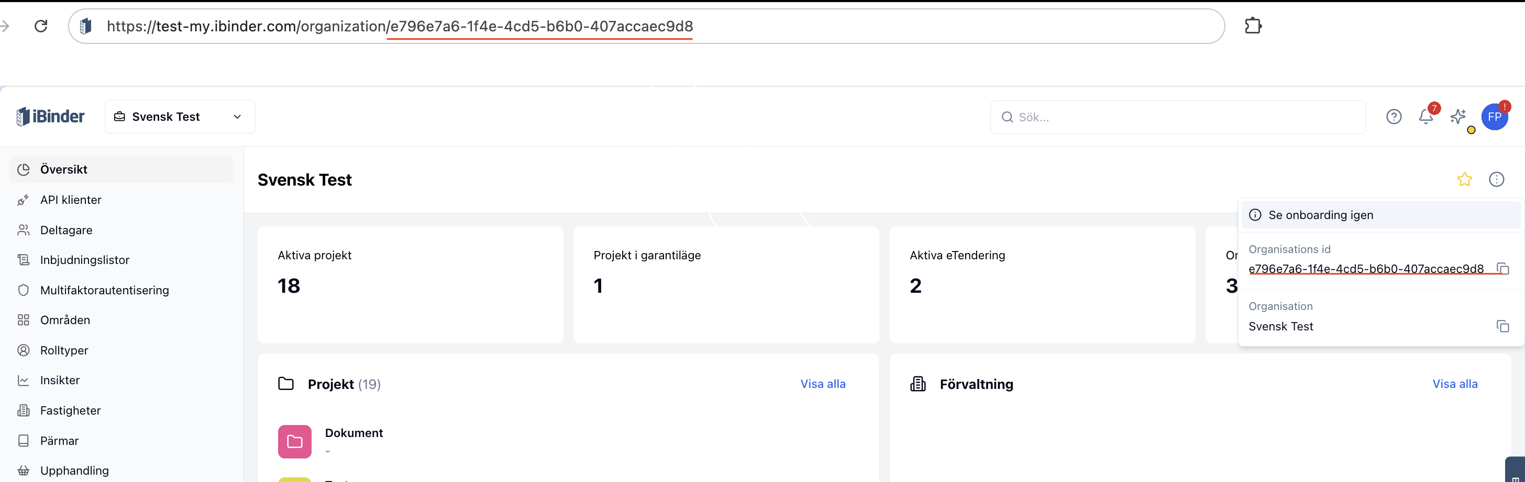Click the Områden grid icon
1525x482 pixels.
pos(24,320)
